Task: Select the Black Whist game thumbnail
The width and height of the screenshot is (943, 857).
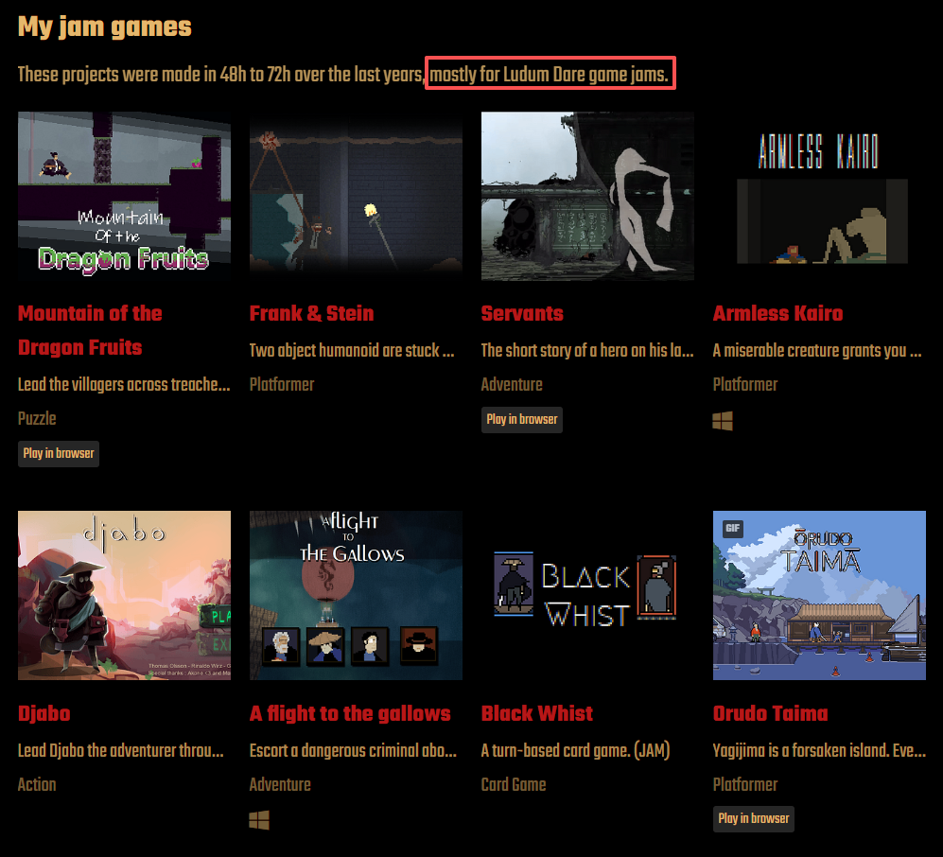Action: pyautogui.click(x=587, y=595)
